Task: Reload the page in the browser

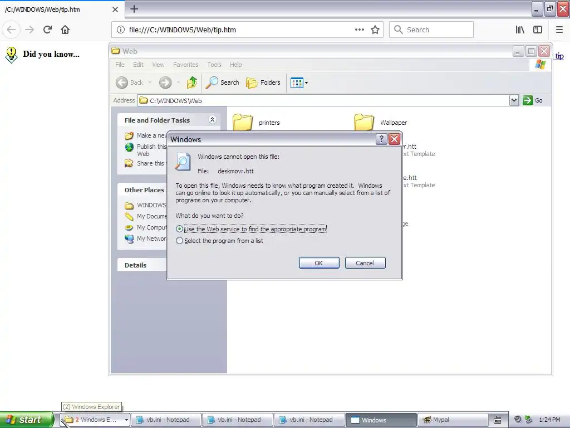Action: point(47,30)
